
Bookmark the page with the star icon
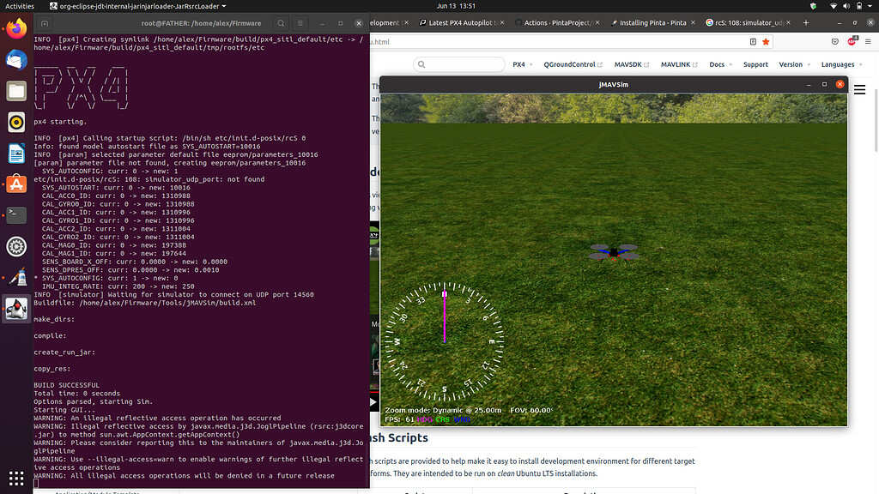(767, 40)
